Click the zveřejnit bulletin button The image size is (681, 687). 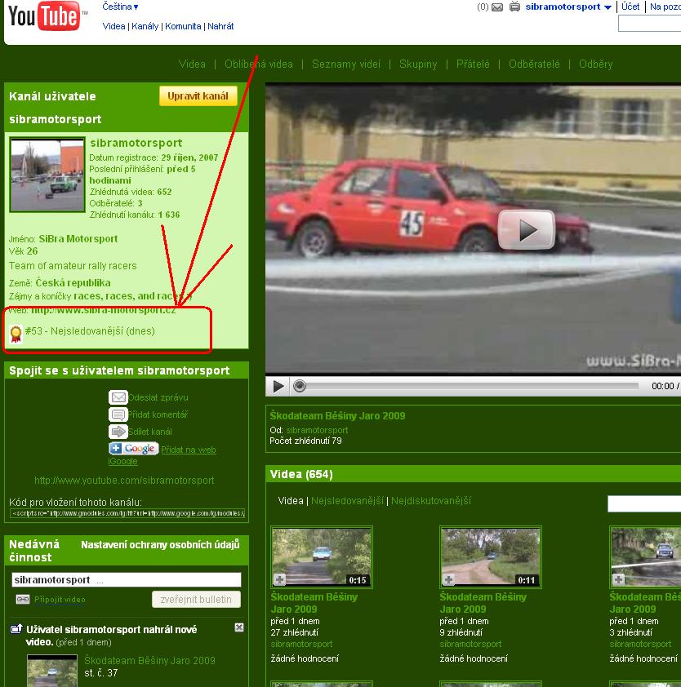tap(196, 600)
